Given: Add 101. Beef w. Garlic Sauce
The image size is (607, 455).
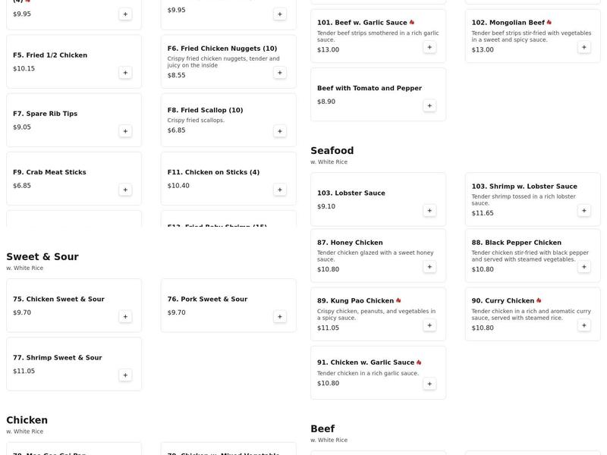Looking at the screenshot, I should click(x=429, y=47).
